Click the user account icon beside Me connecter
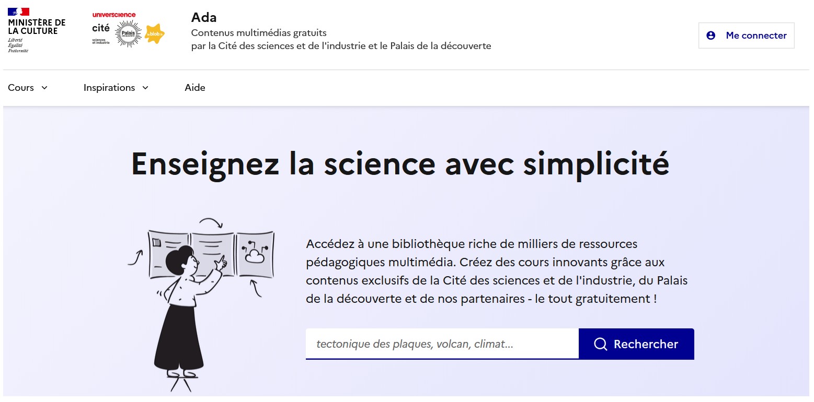 (710, 36)
